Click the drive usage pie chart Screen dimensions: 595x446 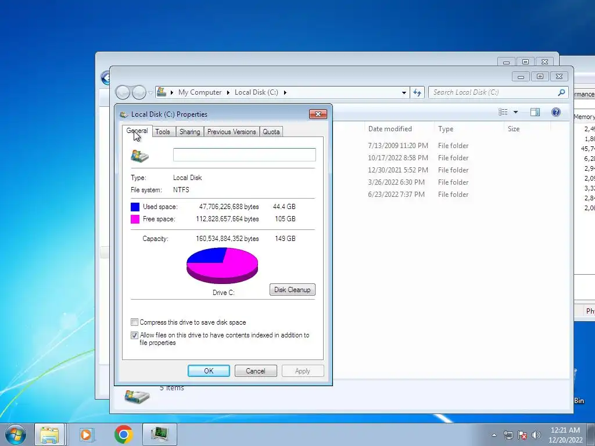223,265
